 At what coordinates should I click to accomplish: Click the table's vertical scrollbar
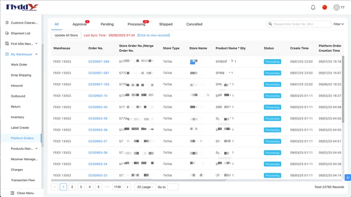click(343, 89)
